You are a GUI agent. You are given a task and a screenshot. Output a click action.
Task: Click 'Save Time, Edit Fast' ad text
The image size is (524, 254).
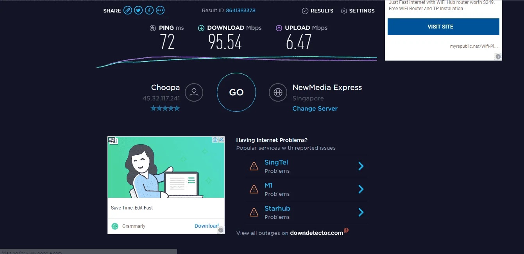click(x=132, y=208)
